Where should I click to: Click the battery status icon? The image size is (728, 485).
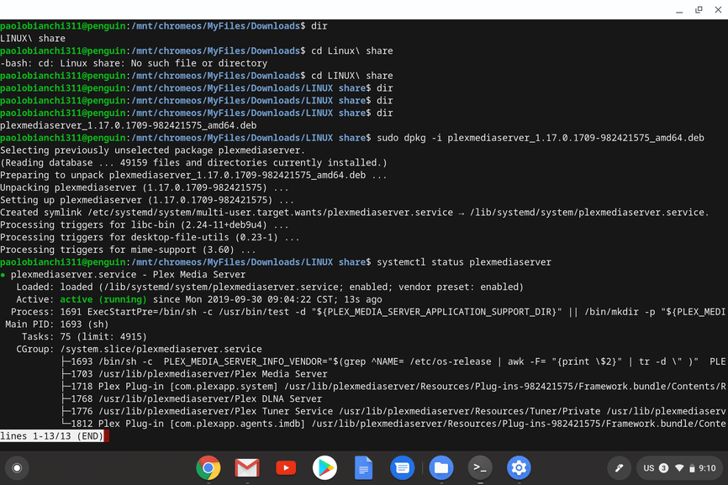[x=692, y=468]
